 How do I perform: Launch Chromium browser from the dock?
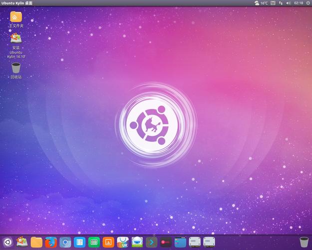65,242
